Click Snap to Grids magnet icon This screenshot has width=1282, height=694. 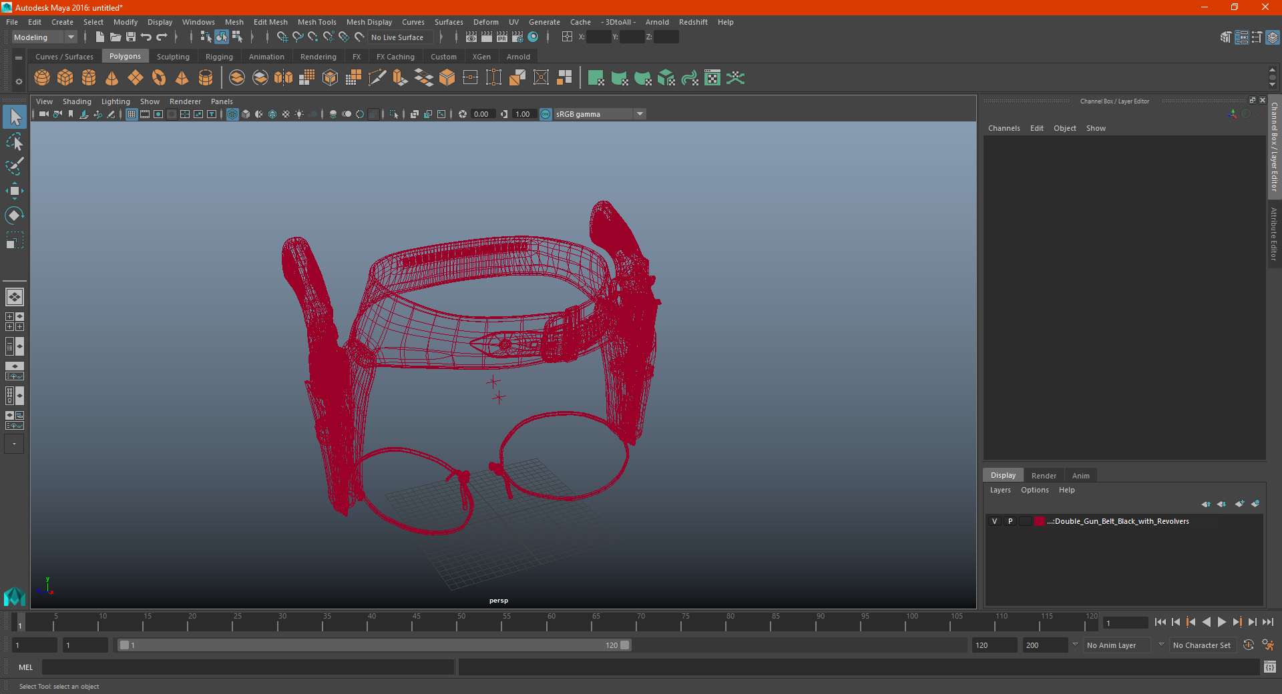click(282, 37)
